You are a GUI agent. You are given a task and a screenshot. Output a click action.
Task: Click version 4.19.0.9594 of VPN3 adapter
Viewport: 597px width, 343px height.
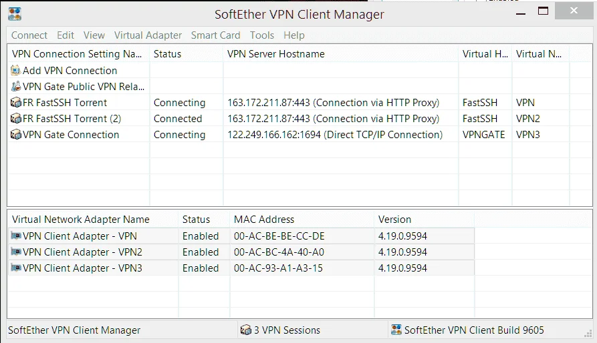click(402, 268)
